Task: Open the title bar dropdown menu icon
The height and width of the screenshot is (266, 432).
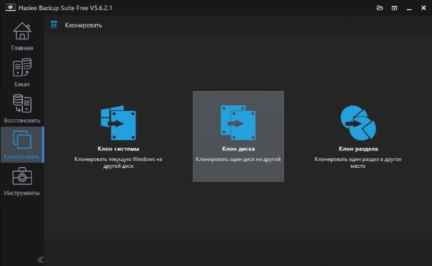Action: 394,8
